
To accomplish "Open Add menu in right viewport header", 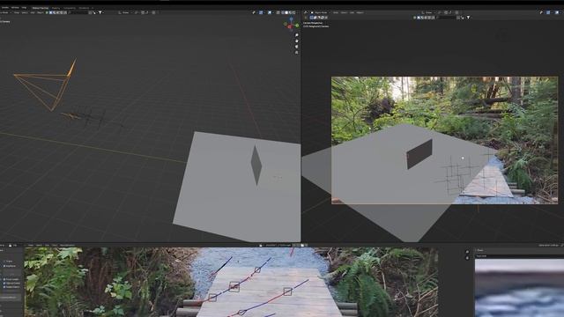I will point(352,12).
